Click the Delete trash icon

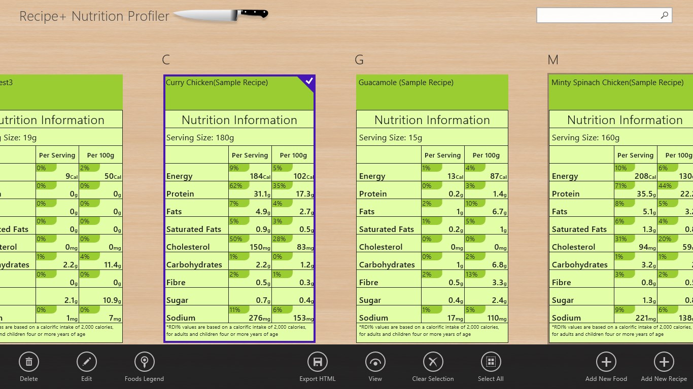coord(29,362)
